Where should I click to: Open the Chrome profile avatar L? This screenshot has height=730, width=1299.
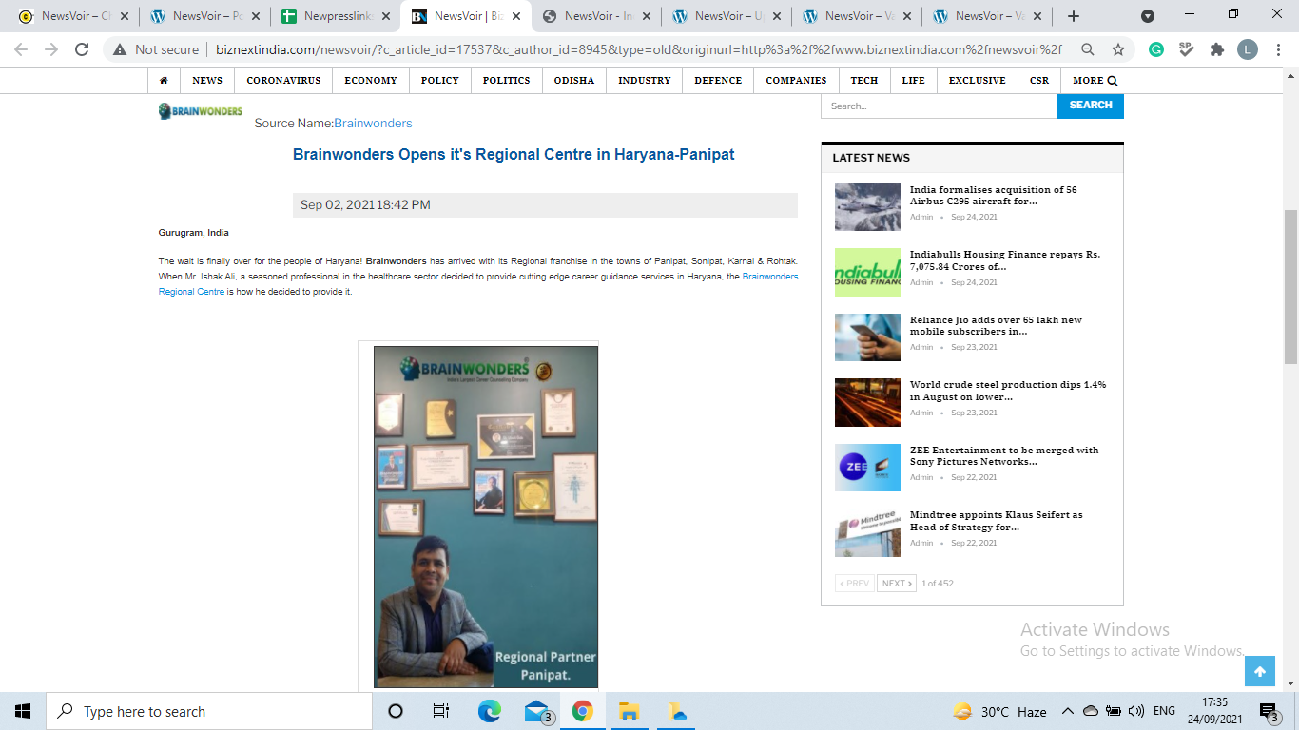coord(1248,49)
